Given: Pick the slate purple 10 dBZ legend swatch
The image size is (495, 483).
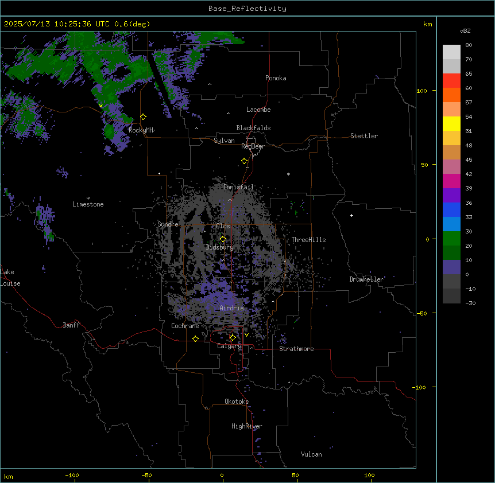Looking at the screenshot, I should pos(451,267).
